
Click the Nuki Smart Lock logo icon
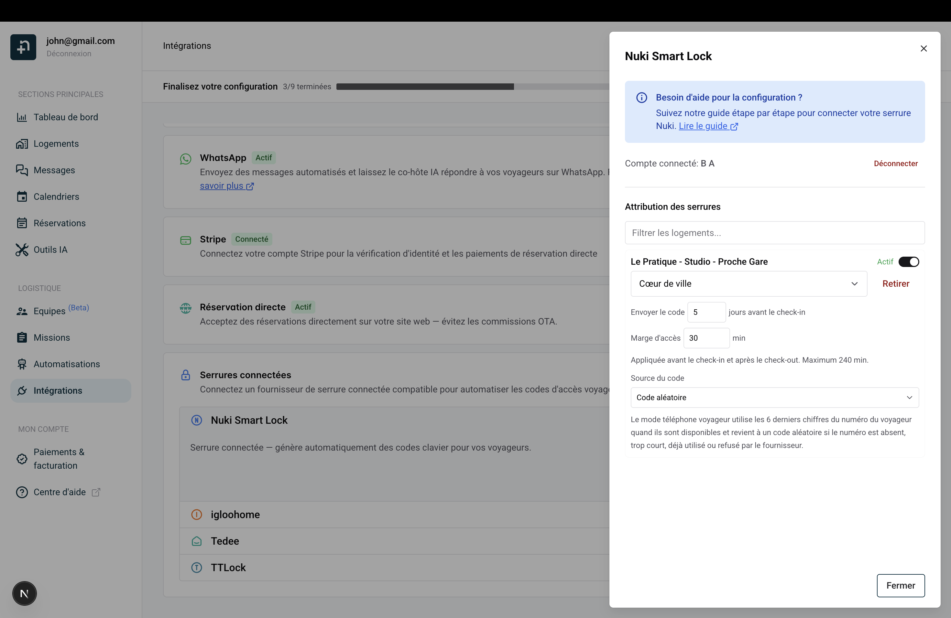(x=197, y=421)
